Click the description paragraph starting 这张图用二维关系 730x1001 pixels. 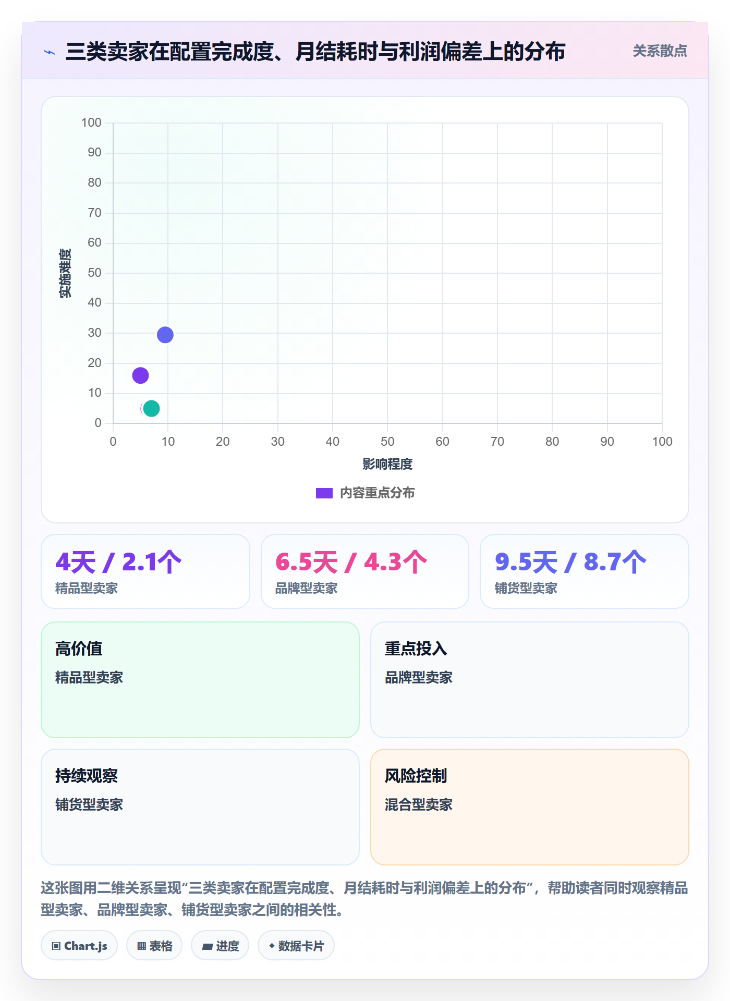[x=364, y=899]
